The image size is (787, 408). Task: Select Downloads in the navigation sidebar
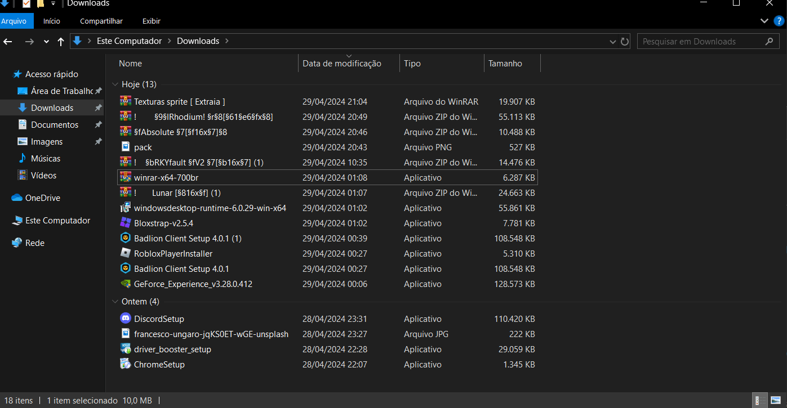(52, 108)
